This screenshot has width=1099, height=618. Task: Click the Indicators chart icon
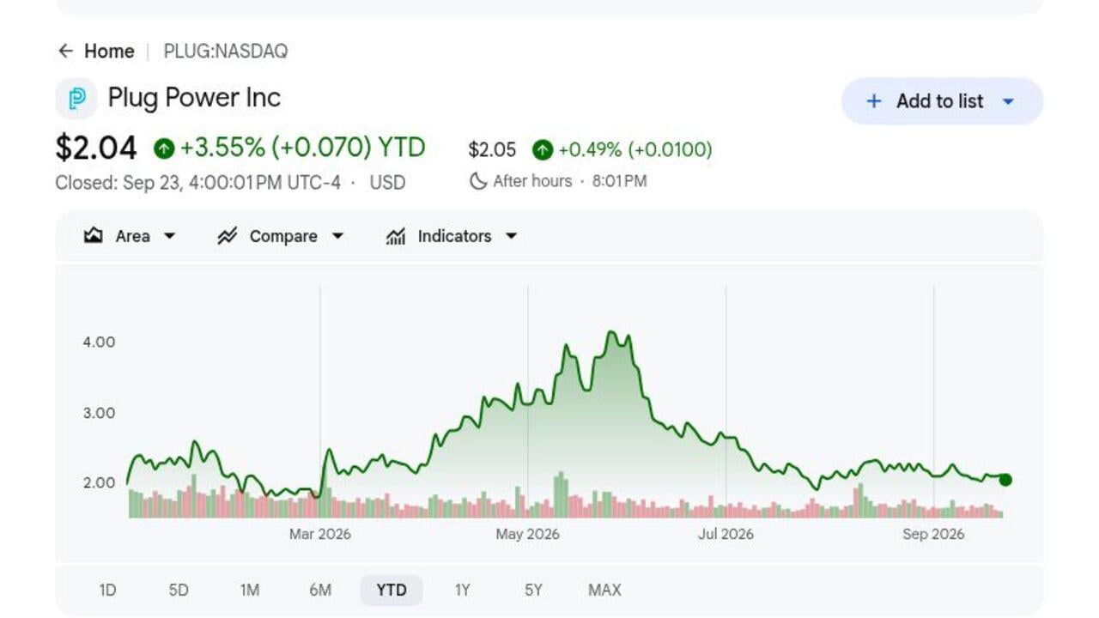tap(396, 236)
